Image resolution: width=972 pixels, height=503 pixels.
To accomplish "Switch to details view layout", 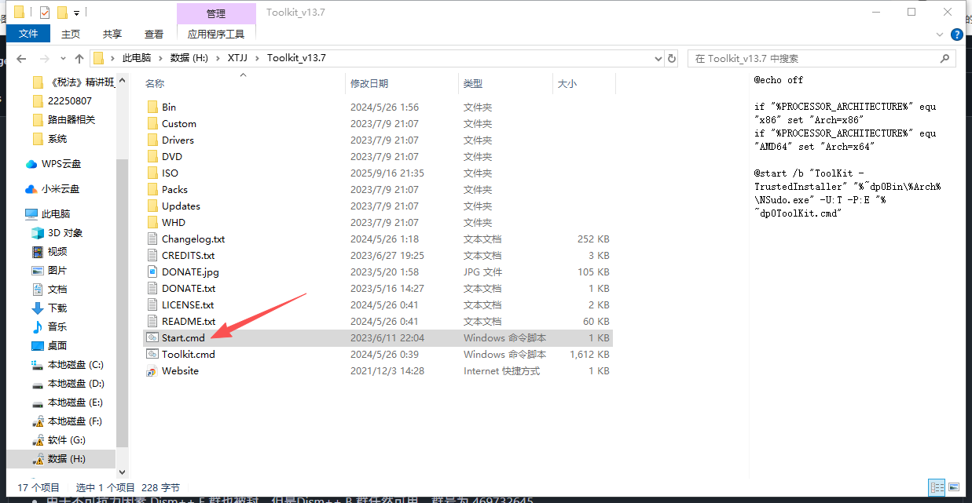I will 936,487.
